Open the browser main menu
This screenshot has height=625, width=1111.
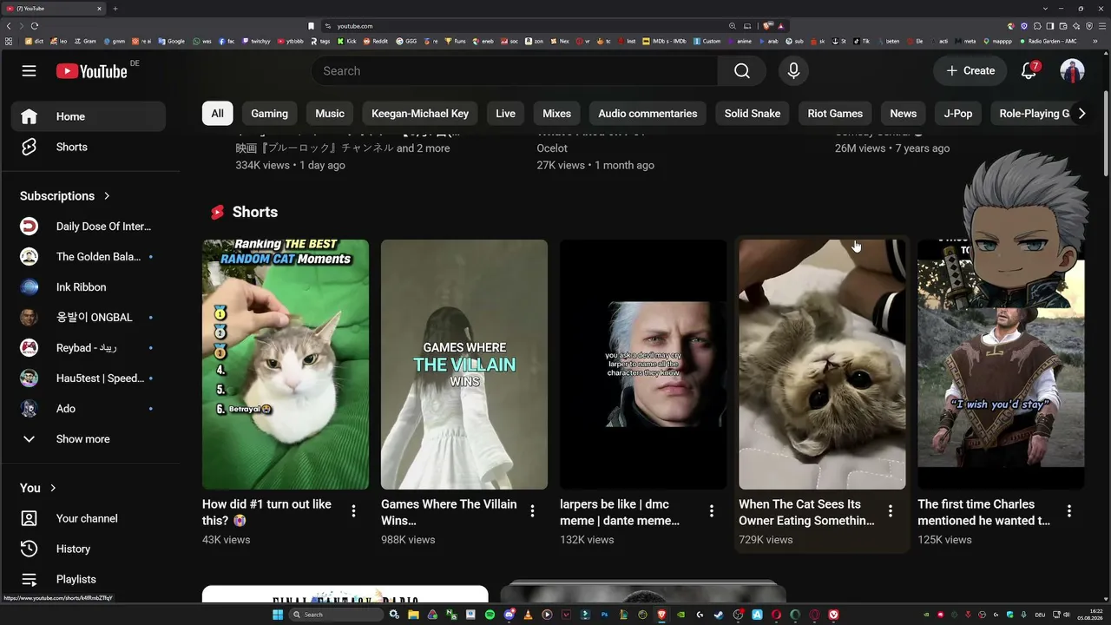point(1102,26)
